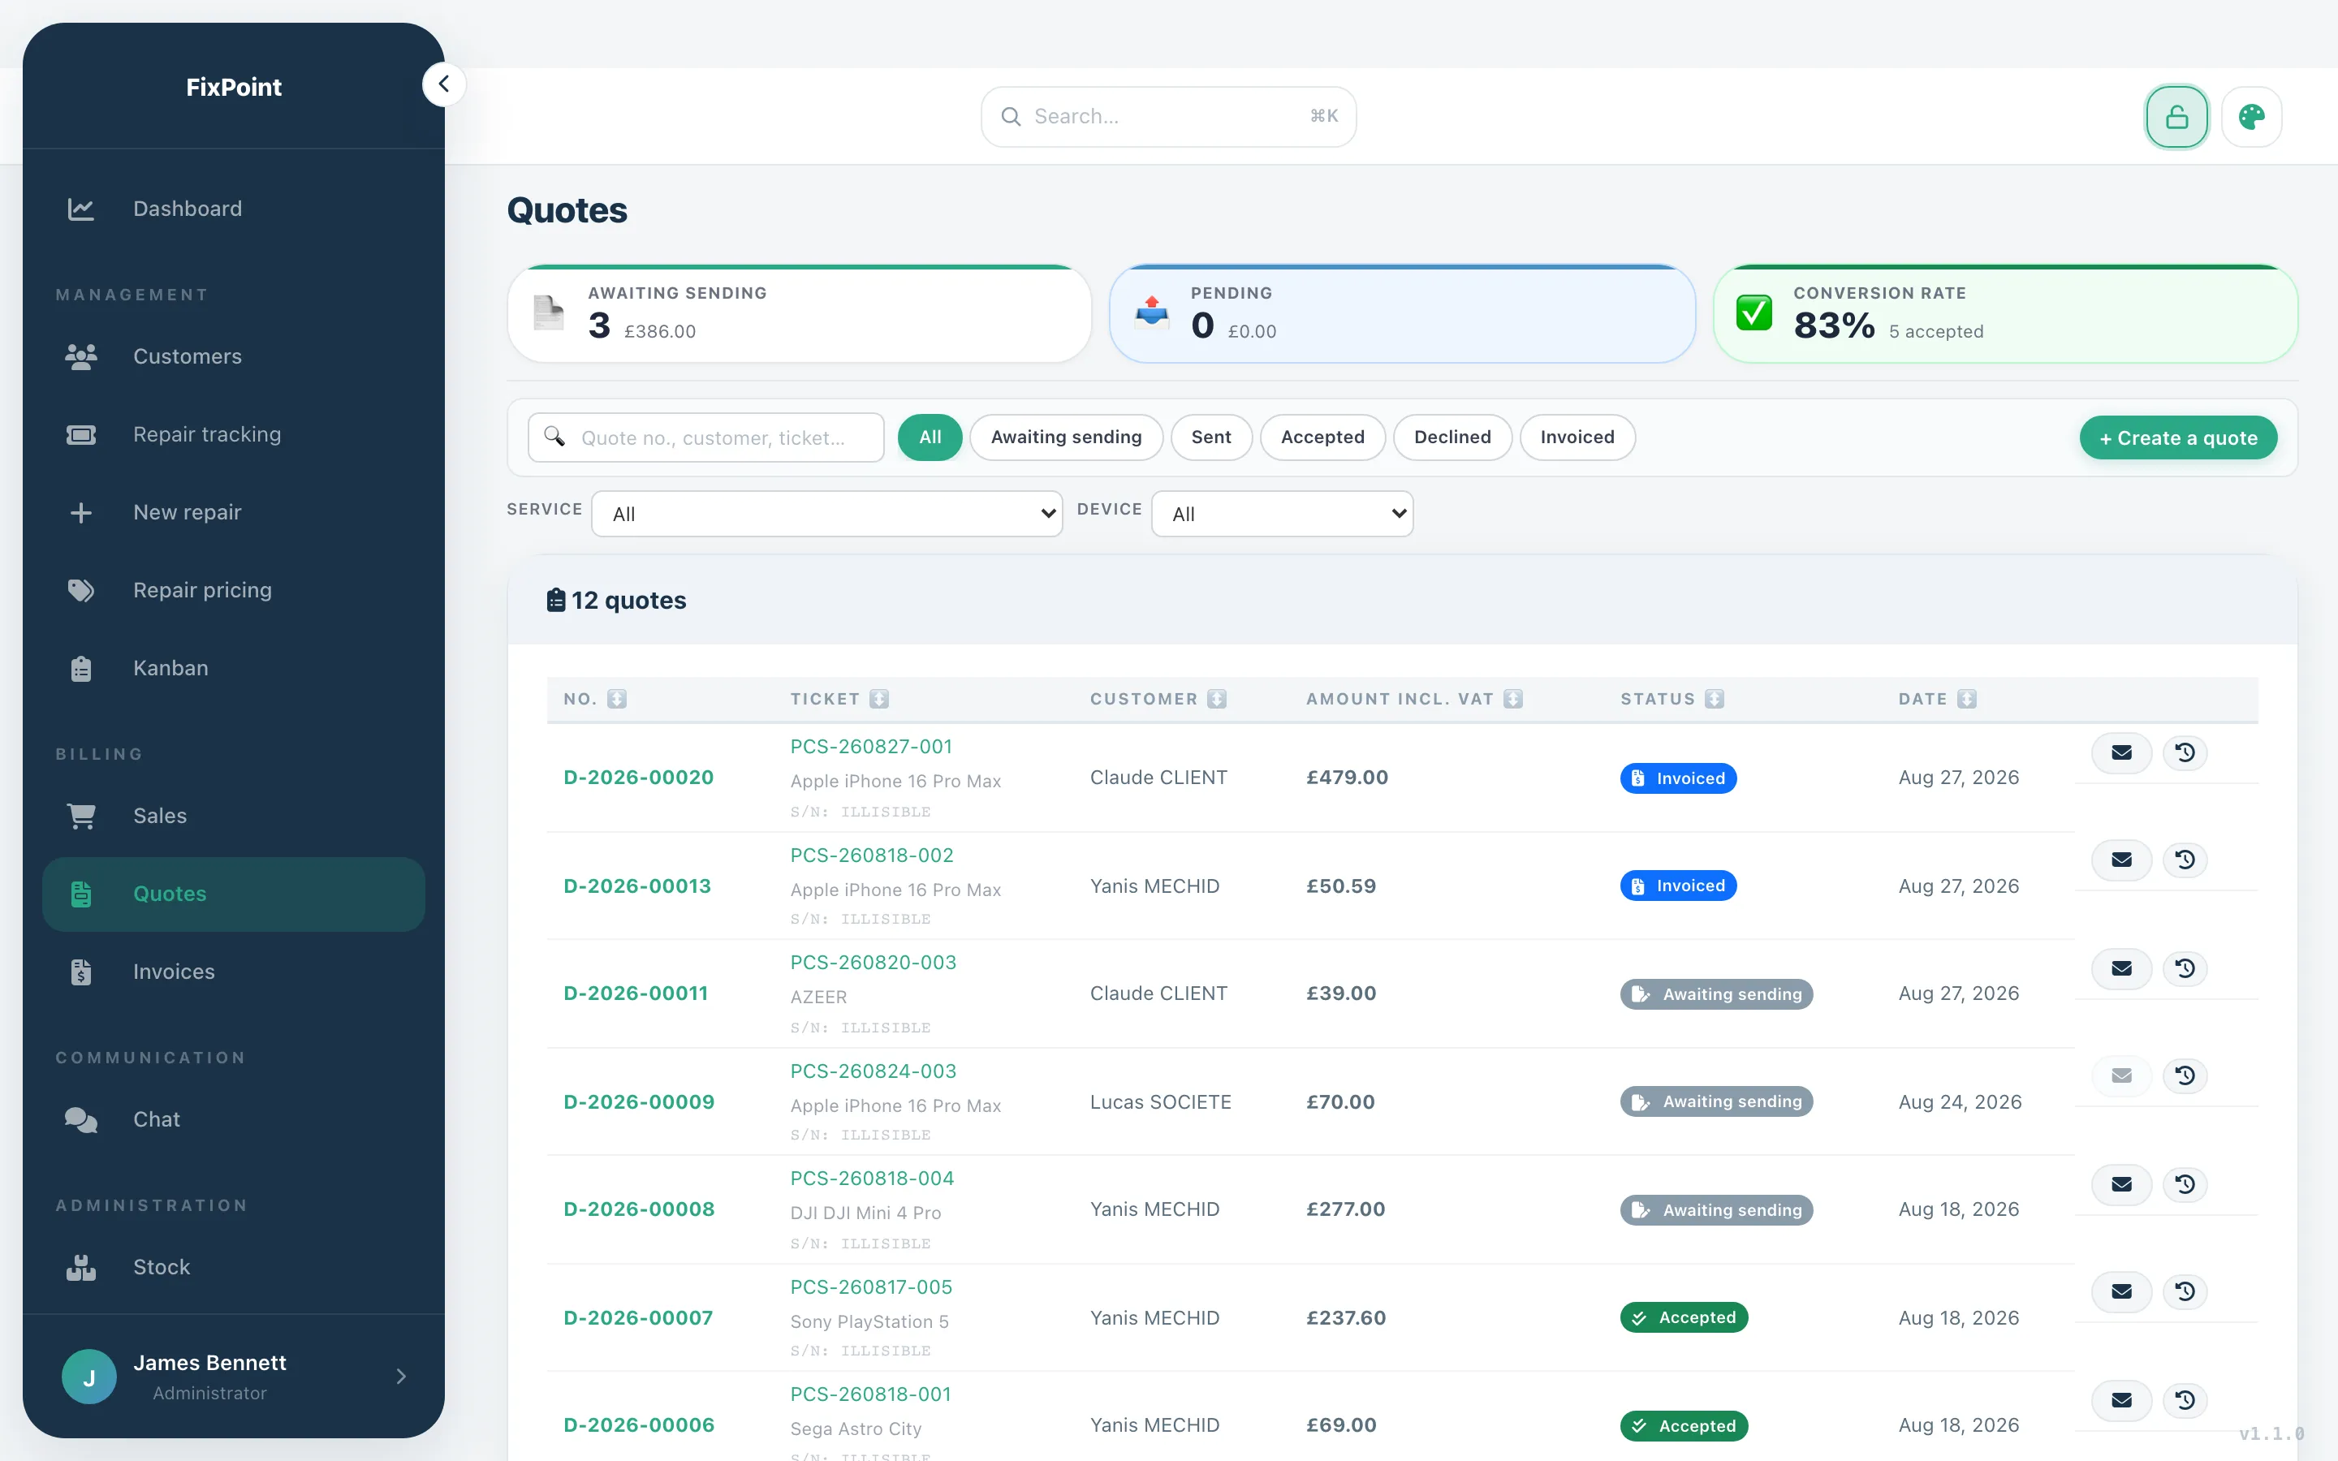Screen dimensions: 2338x1461
Task: Open Invoices in the sidebar
Action: 234,972
